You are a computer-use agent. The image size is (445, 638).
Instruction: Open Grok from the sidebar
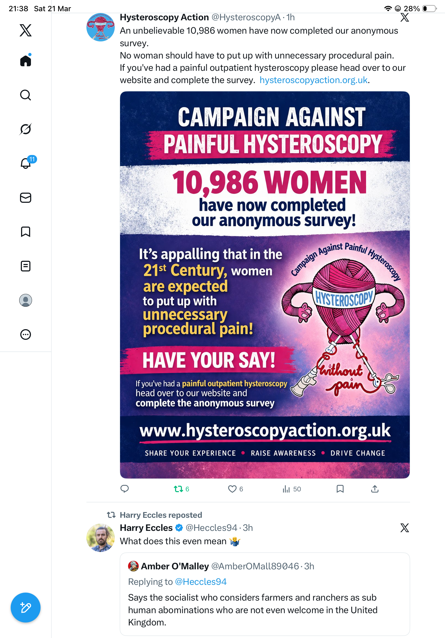click(x=26, y=129)
